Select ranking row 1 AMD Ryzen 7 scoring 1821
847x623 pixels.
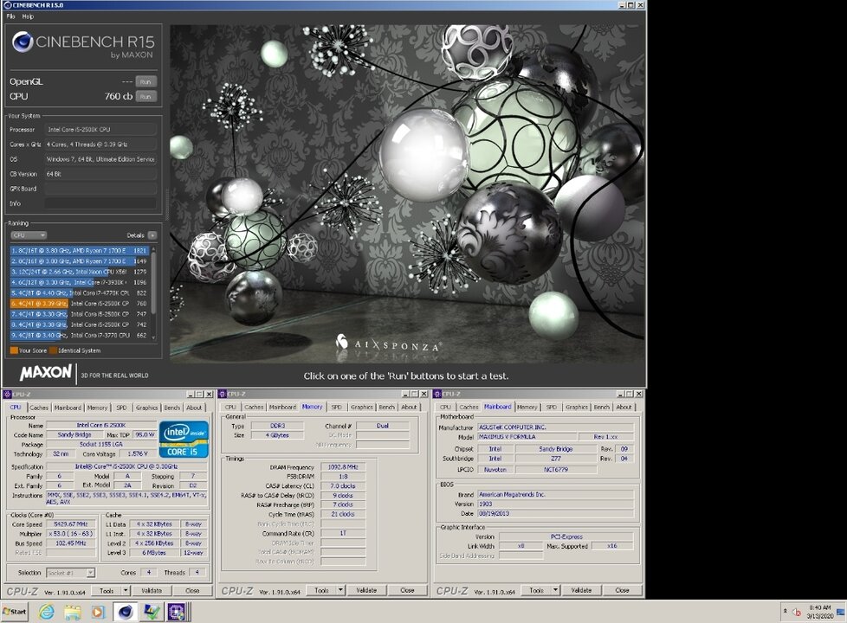pos(79,250)
